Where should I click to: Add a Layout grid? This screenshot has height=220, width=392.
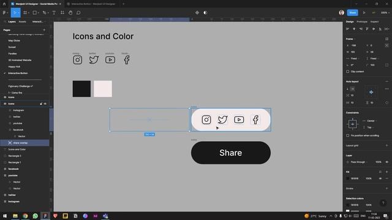pos(386,145)
